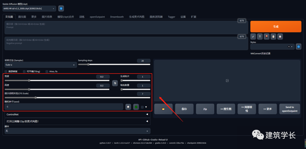Reuse the last seed with the recycle icon
The height and width of the screenshot is (149, 306).
click(x=136, y=107)
